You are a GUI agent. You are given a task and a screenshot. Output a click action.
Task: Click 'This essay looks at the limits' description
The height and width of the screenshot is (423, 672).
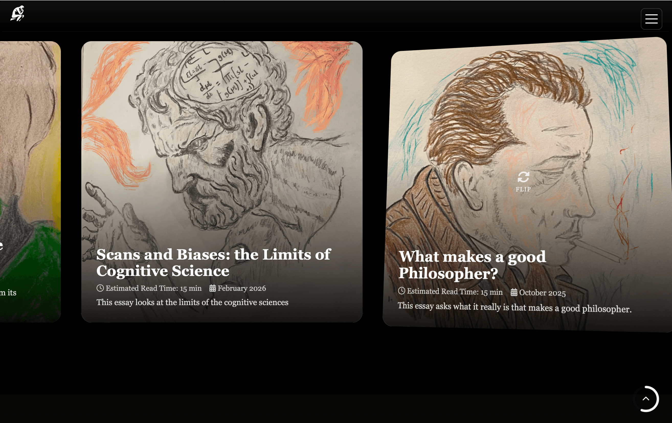(x=192, y=302)
